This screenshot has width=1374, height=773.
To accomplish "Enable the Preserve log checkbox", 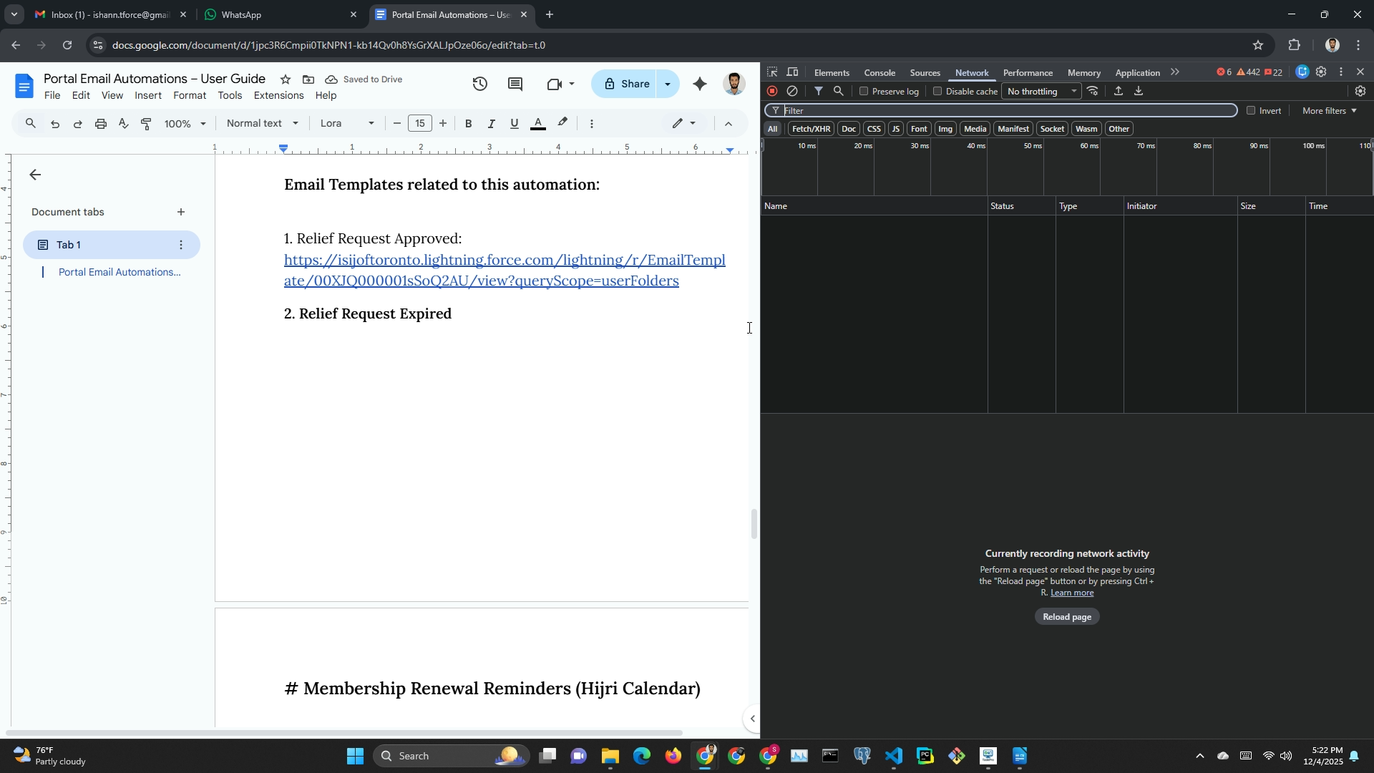I will point(864,92).
